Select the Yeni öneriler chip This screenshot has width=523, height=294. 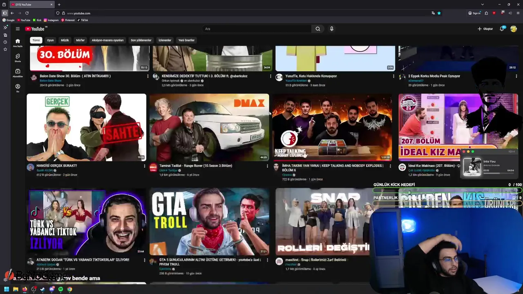tap(186, 40)
